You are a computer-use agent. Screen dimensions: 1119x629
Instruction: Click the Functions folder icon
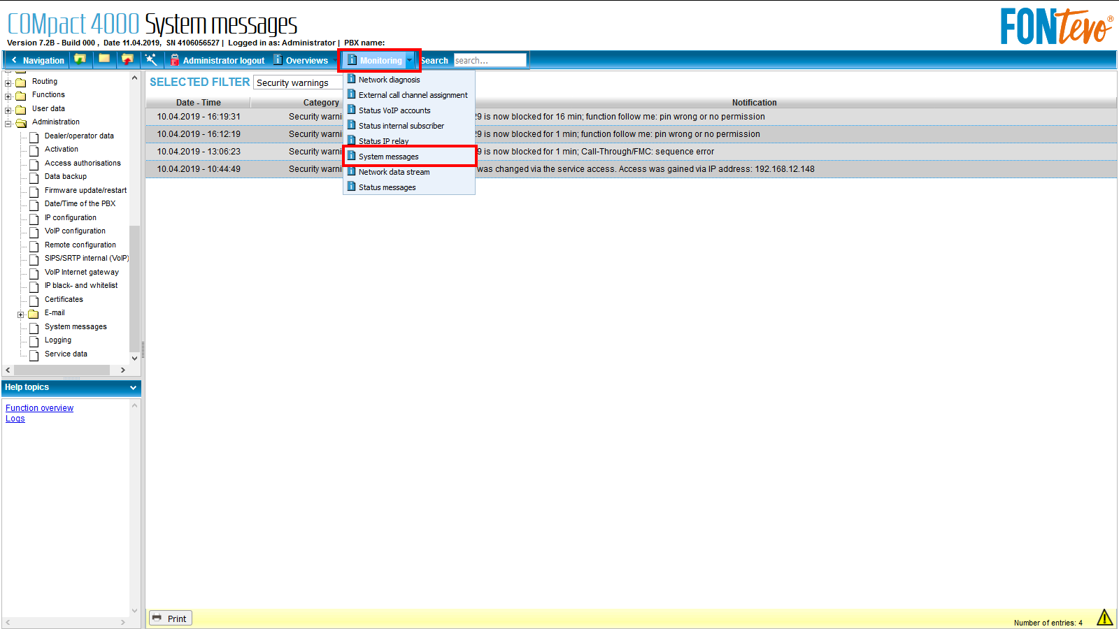tap(21, 96)
